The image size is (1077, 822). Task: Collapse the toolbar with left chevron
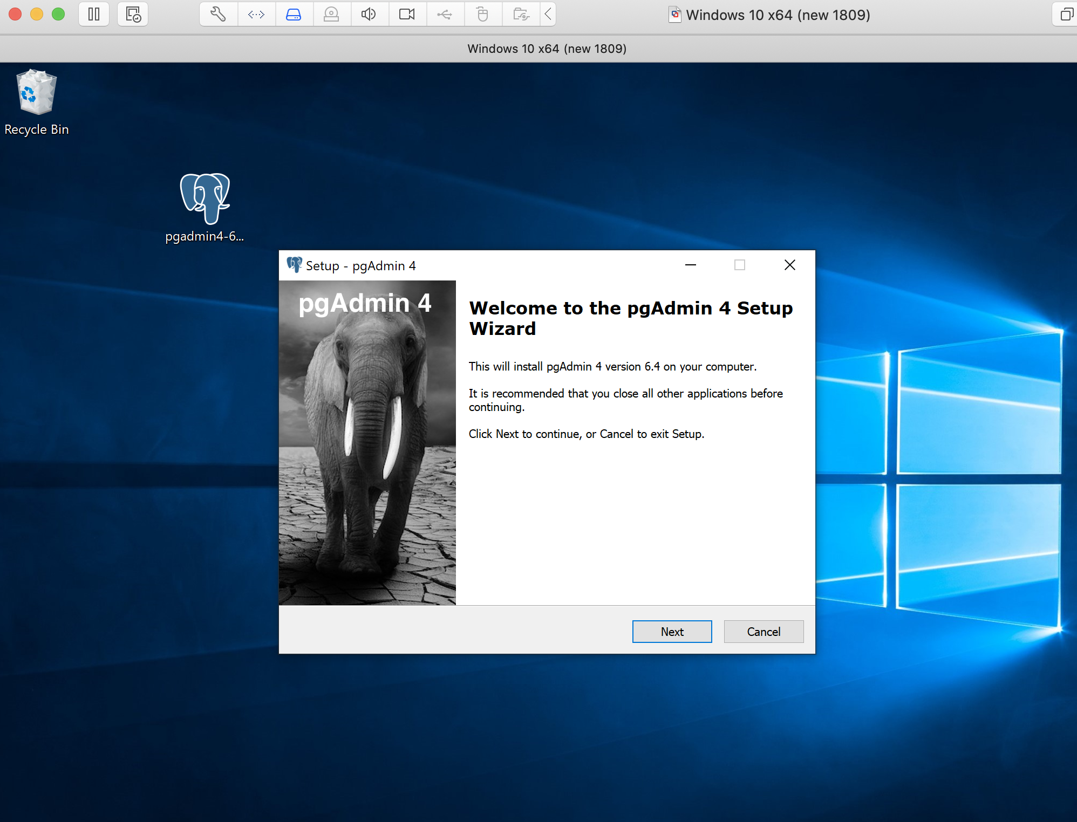(548, 14)
